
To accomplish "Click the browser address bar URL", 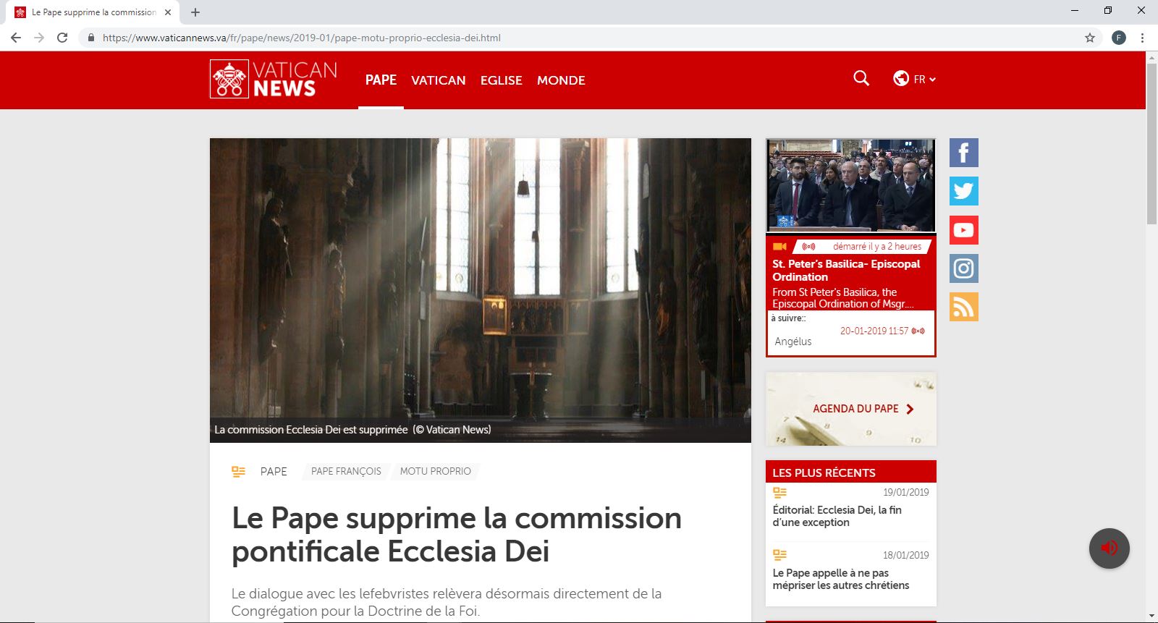I will [301, 38].
